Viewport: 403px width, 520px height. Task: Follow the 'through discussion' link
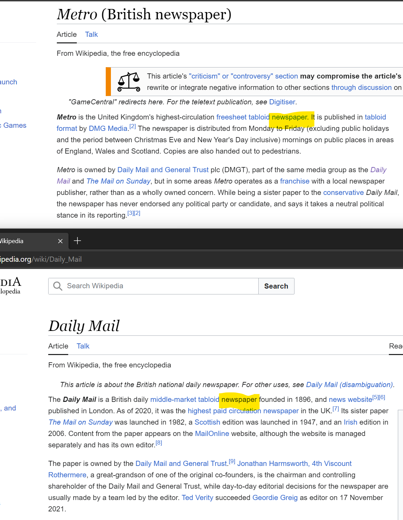pos(361,87)
